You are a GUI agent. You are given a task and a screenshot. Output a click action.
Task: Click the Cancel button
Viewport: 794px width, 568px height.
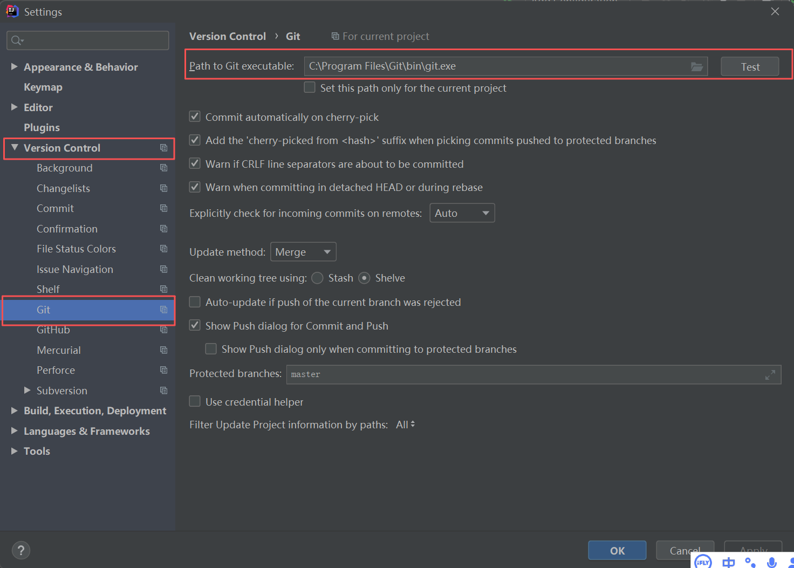click(x=685, y=550)
